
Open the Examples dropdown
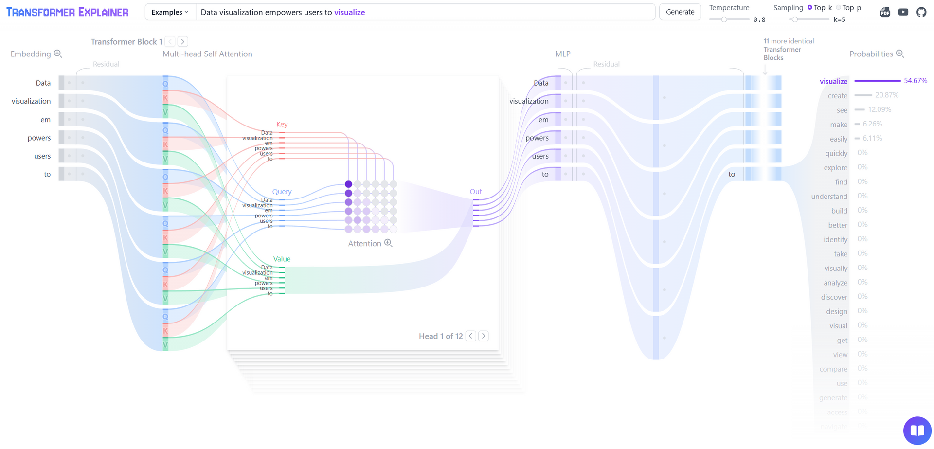pos(170,12)
